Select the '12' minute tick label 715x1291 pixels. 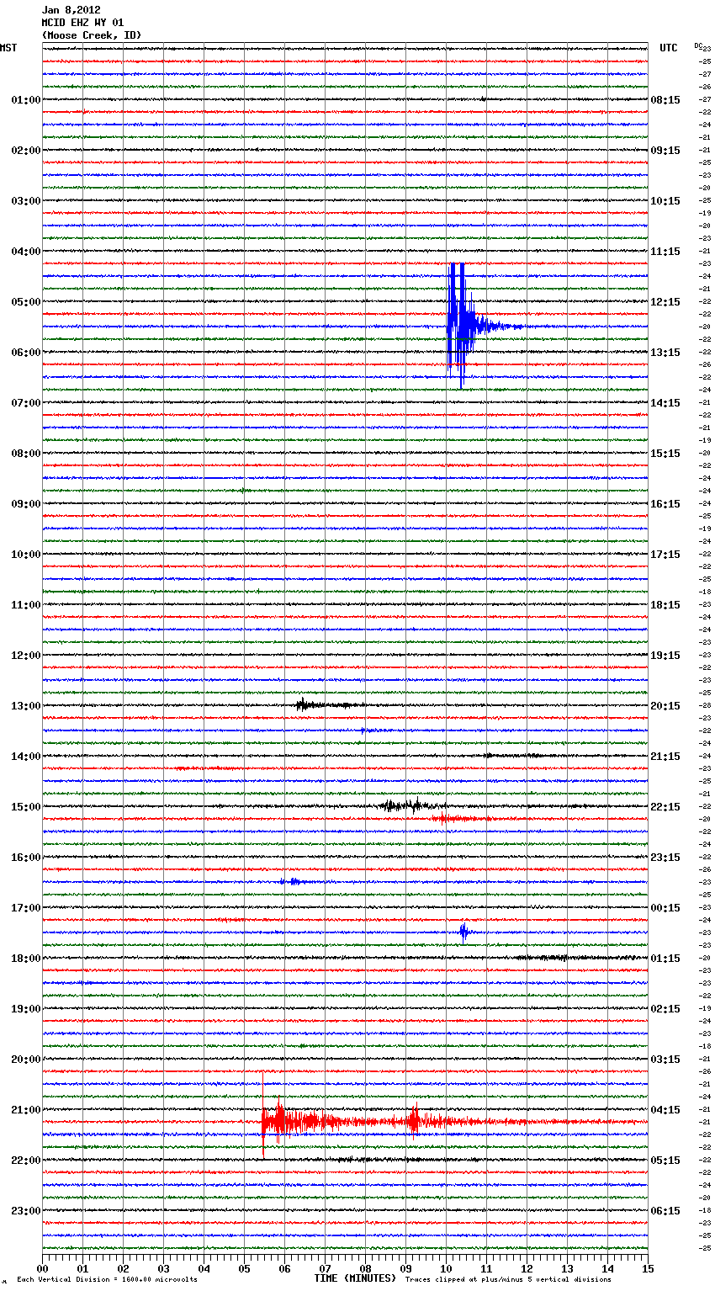pos(527,1268)
